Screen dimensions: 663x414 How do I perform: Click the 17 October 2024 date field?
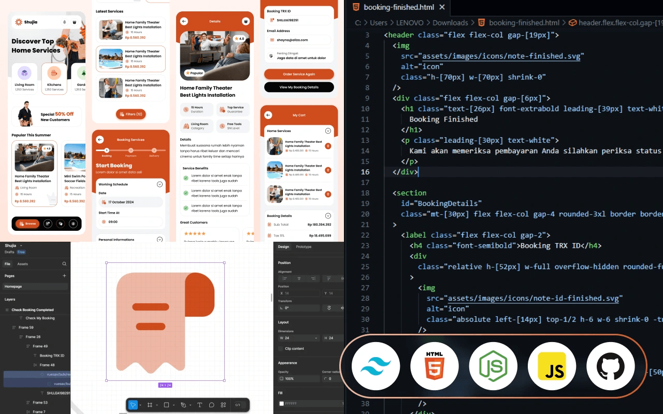[131, 202]
